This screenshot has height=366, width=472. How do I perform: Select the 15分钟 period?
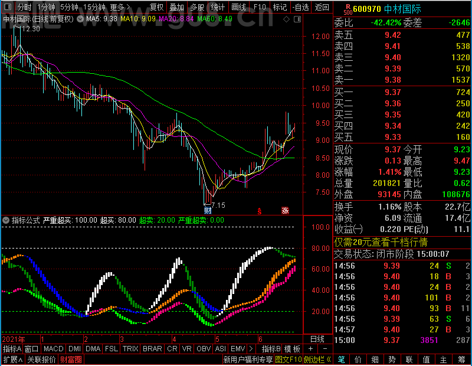[94, 7]
